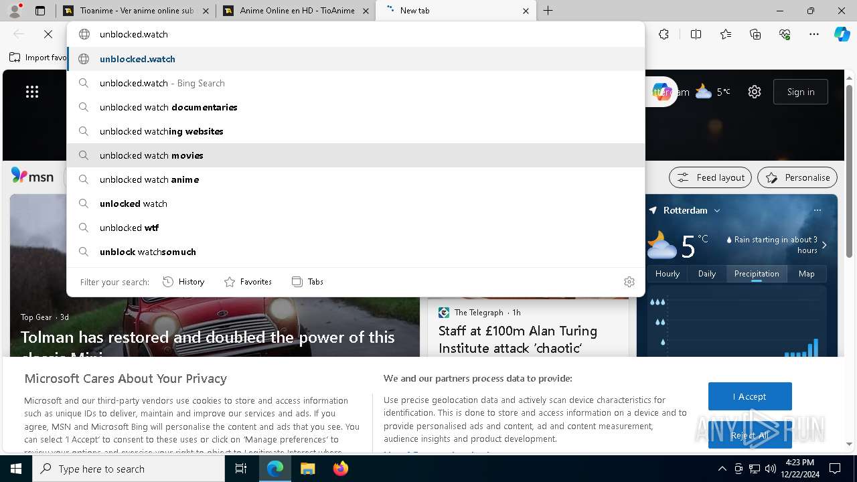This screenshot has width=857, height=482.
Task: Click Import favorites bookmark bar item
Action: pos(38,58)
